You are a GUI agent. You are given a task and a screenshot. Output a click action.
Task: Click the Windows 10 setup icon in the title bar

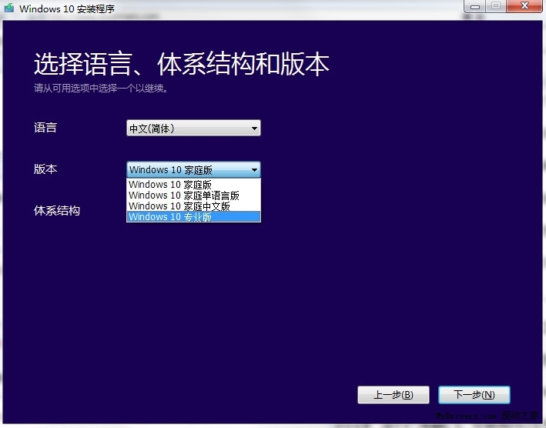pos(9,8)
